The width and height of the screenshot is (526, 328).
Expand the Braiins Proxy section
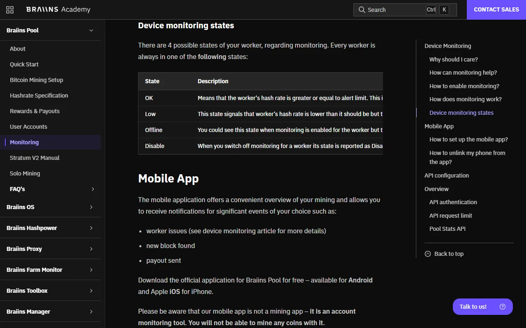click(x=91, y=249)
